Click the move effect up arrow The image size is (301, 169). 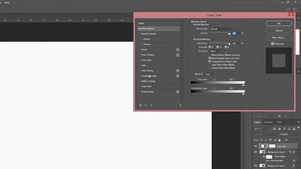click(146, 105)
